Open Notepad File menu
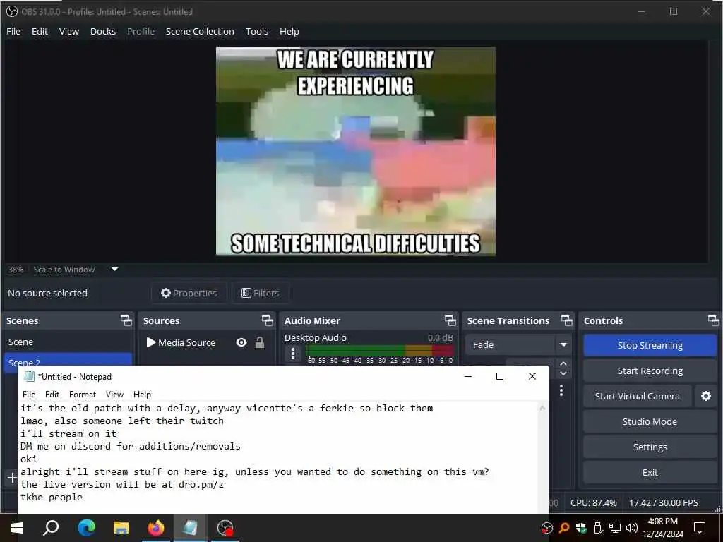Screen dimensions: 723x542 point(29,394)
